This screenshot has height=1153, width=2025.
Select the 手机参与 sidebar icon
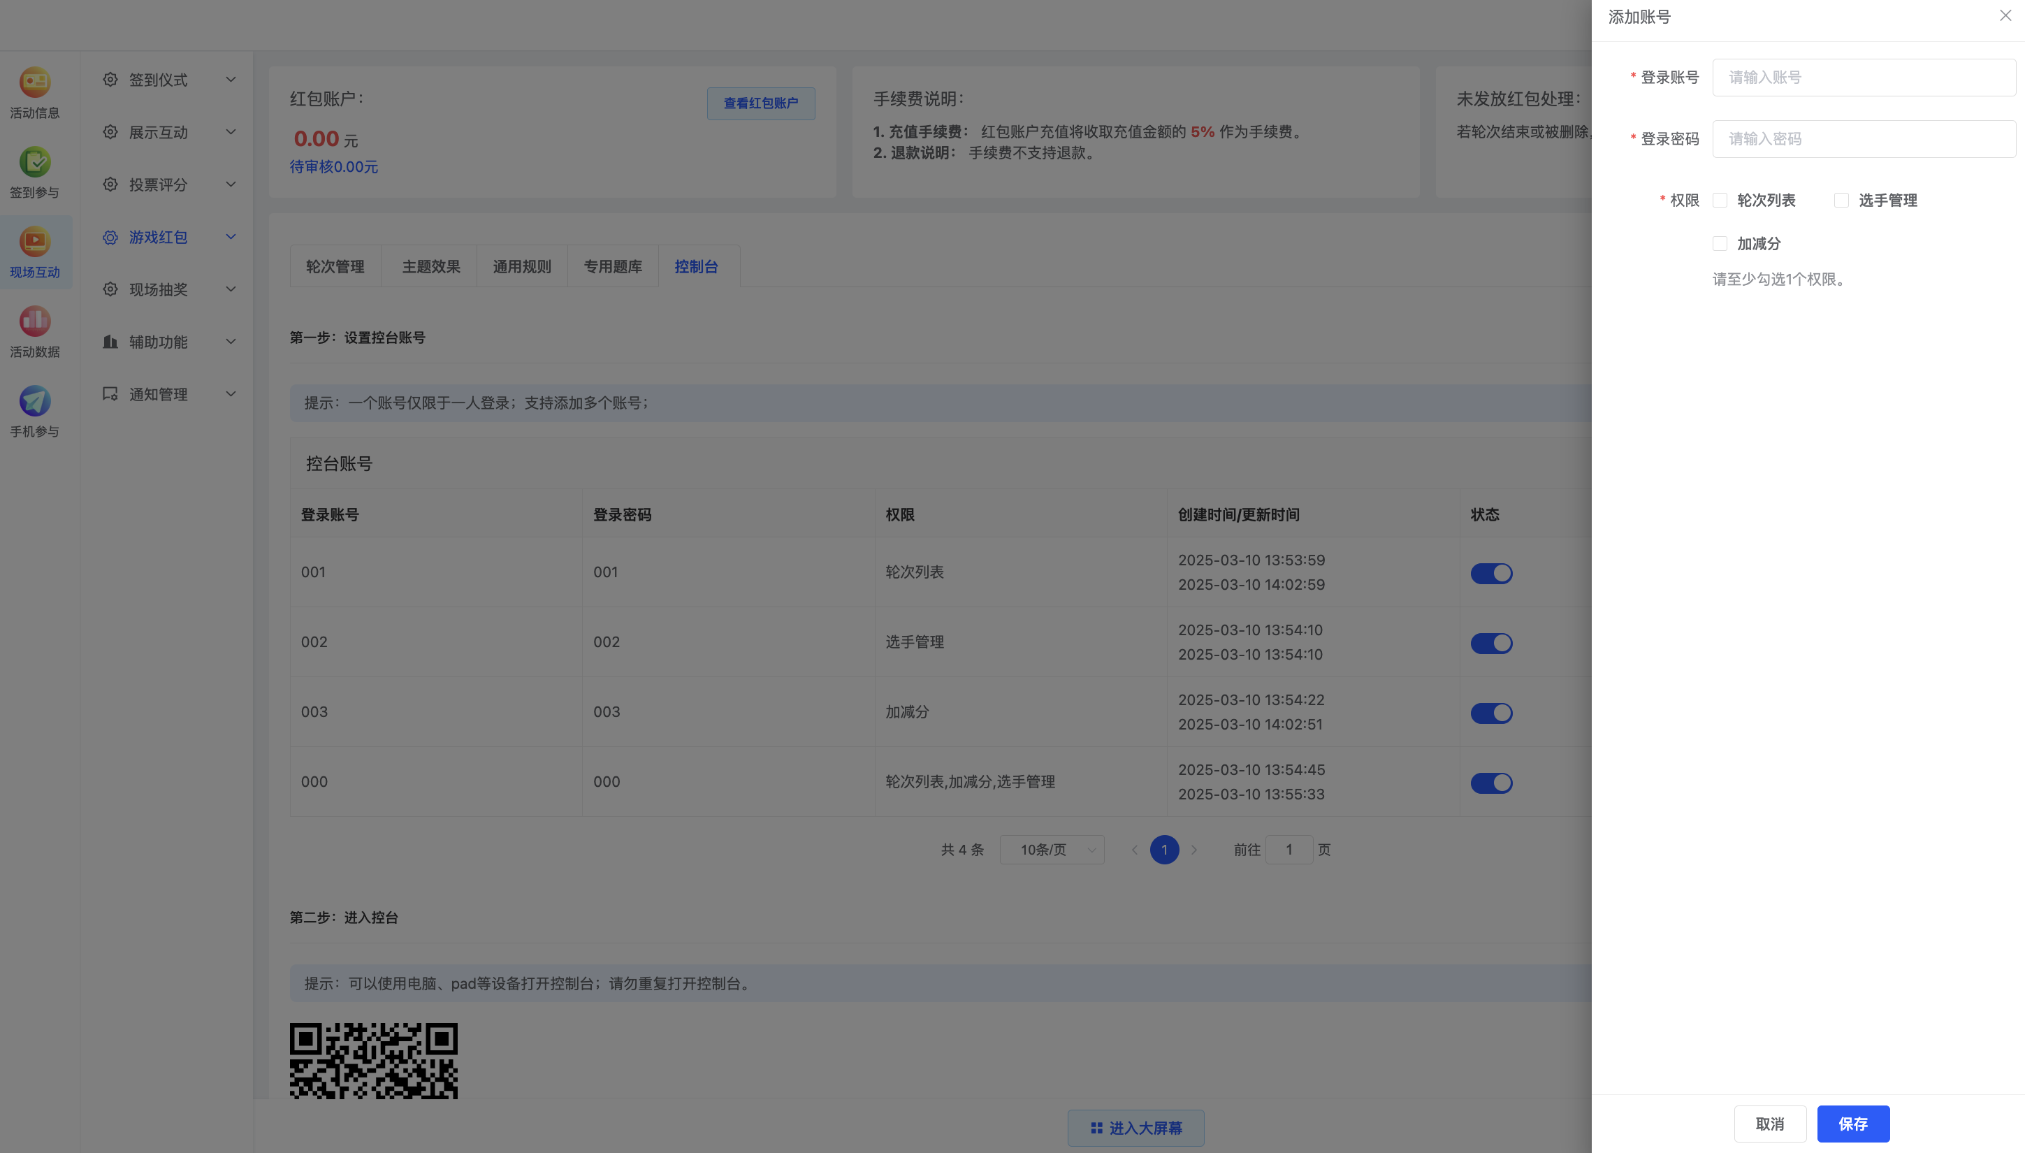[x=34, y=408]
